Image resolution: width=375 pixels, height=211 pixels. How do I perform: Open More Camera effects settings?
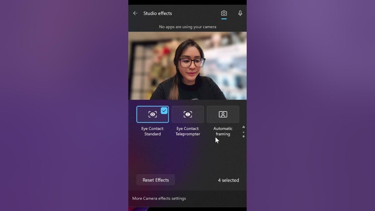[159, 198]
